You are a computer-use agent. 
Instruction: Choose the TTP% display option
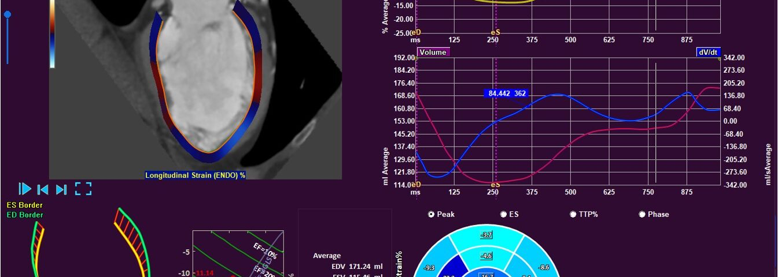pyautogui.click(x=574, y=214)
